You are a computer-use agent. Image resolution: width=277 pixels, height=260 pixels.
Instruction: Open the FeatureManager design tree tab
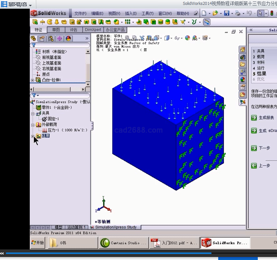coord(34,38)
